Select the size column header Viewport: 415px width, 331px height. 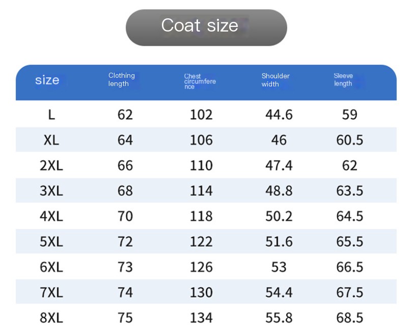tap(47, 80)
